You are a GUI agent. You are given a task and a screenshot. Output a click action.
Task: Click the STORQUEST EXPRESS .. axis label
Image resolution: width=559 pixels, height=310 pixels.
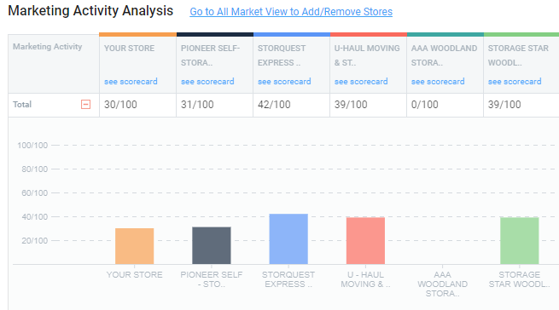[x=288, y=279]
